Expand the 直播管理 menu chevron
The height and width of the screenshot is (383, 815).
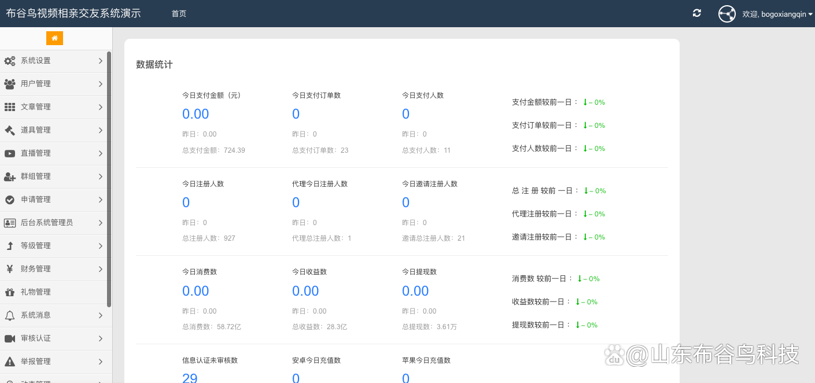[101, 153]
